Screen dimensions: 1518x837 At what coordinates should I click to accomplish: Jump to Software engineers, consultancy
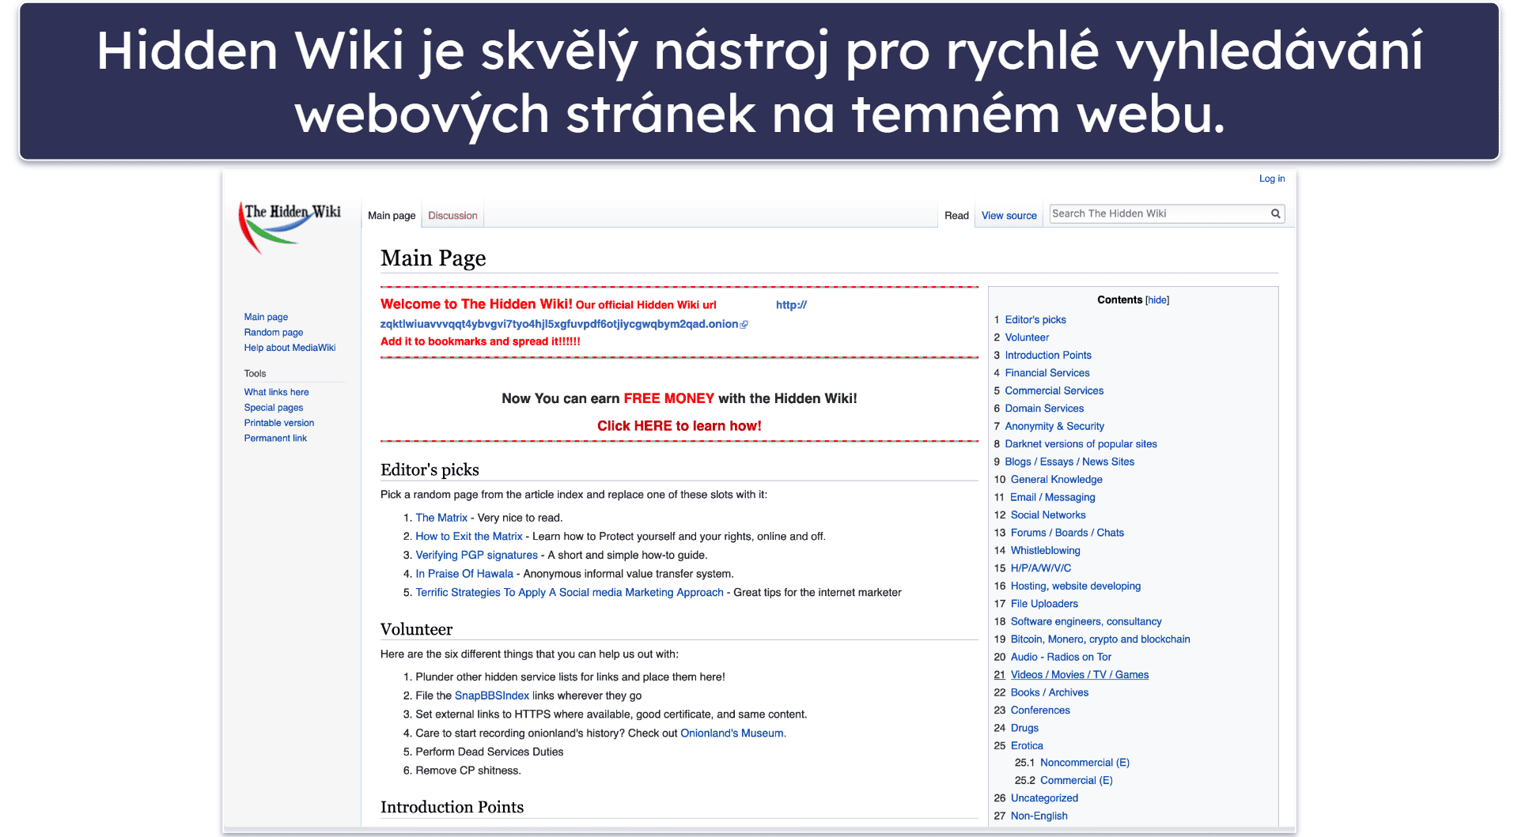click(x=1086, y=622)
